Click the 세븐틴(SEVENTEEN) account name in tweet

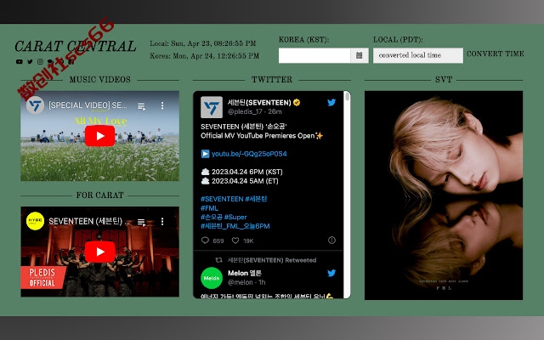tap(259, 102)
